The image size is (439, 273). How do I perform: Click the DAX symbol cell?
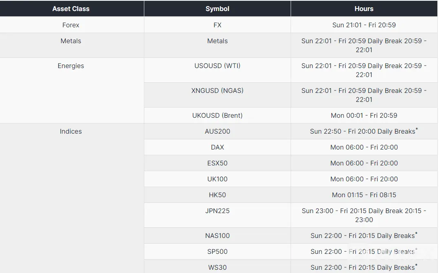[x=217, y=147]
